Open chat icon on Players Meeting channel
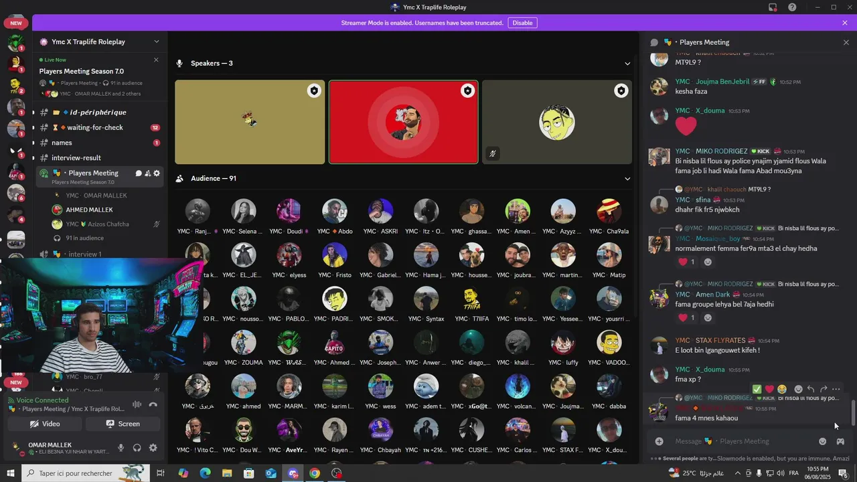The image size is (857, 482). 139,173
